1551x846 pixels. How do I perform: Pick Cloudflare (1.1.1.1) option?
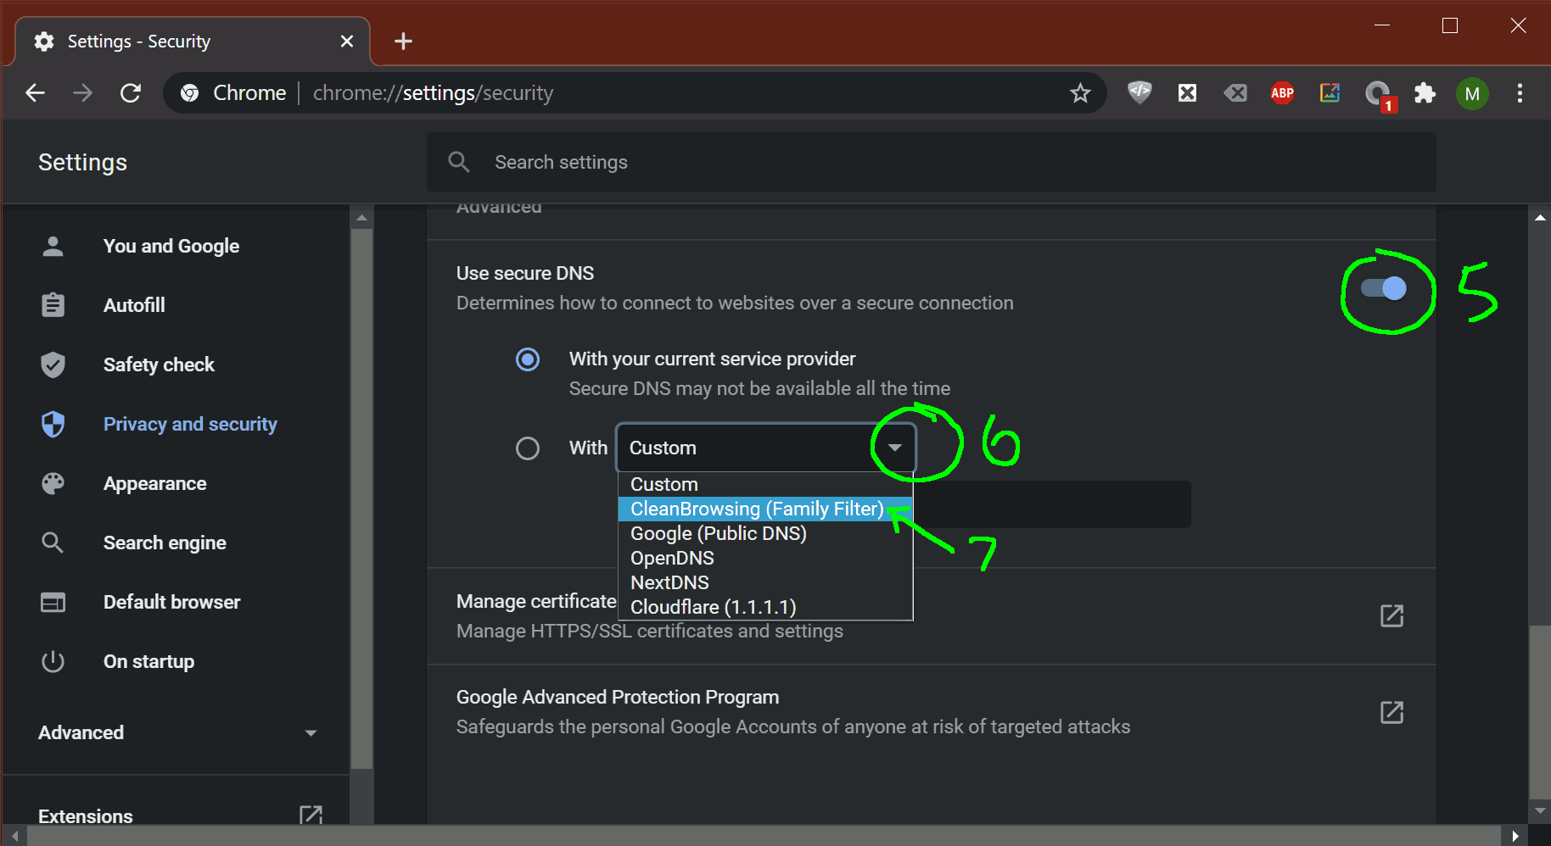[713, 607]
